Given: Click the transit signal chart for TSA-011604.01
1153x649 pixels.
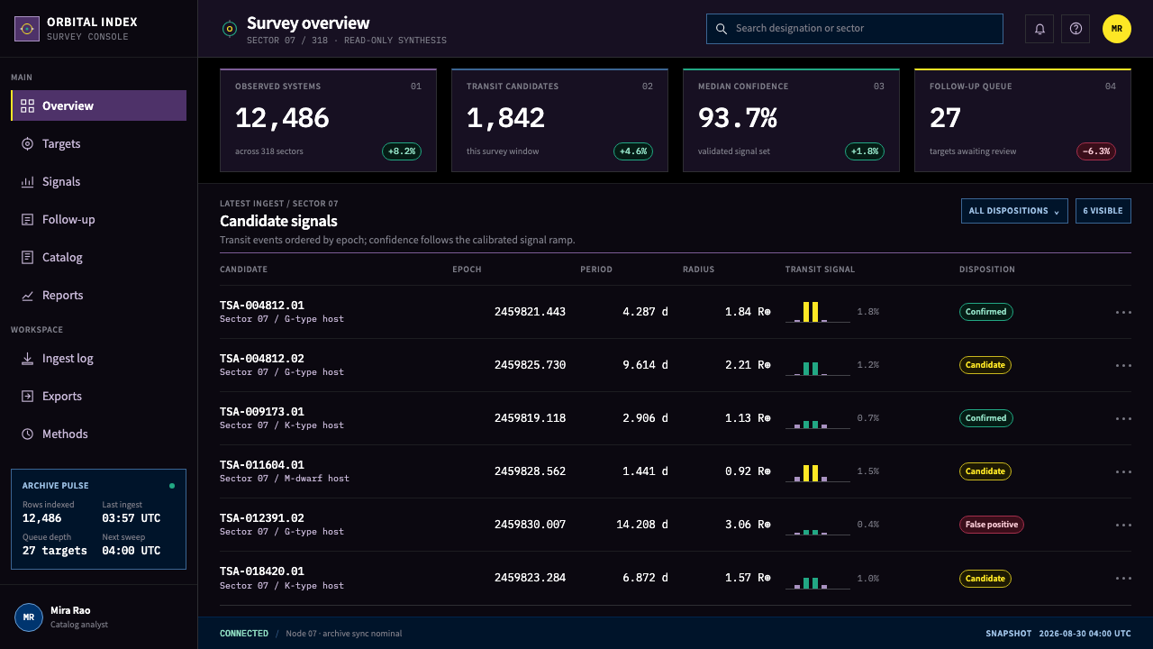Looking at the screenshot, I should click(x=818, y=471).
